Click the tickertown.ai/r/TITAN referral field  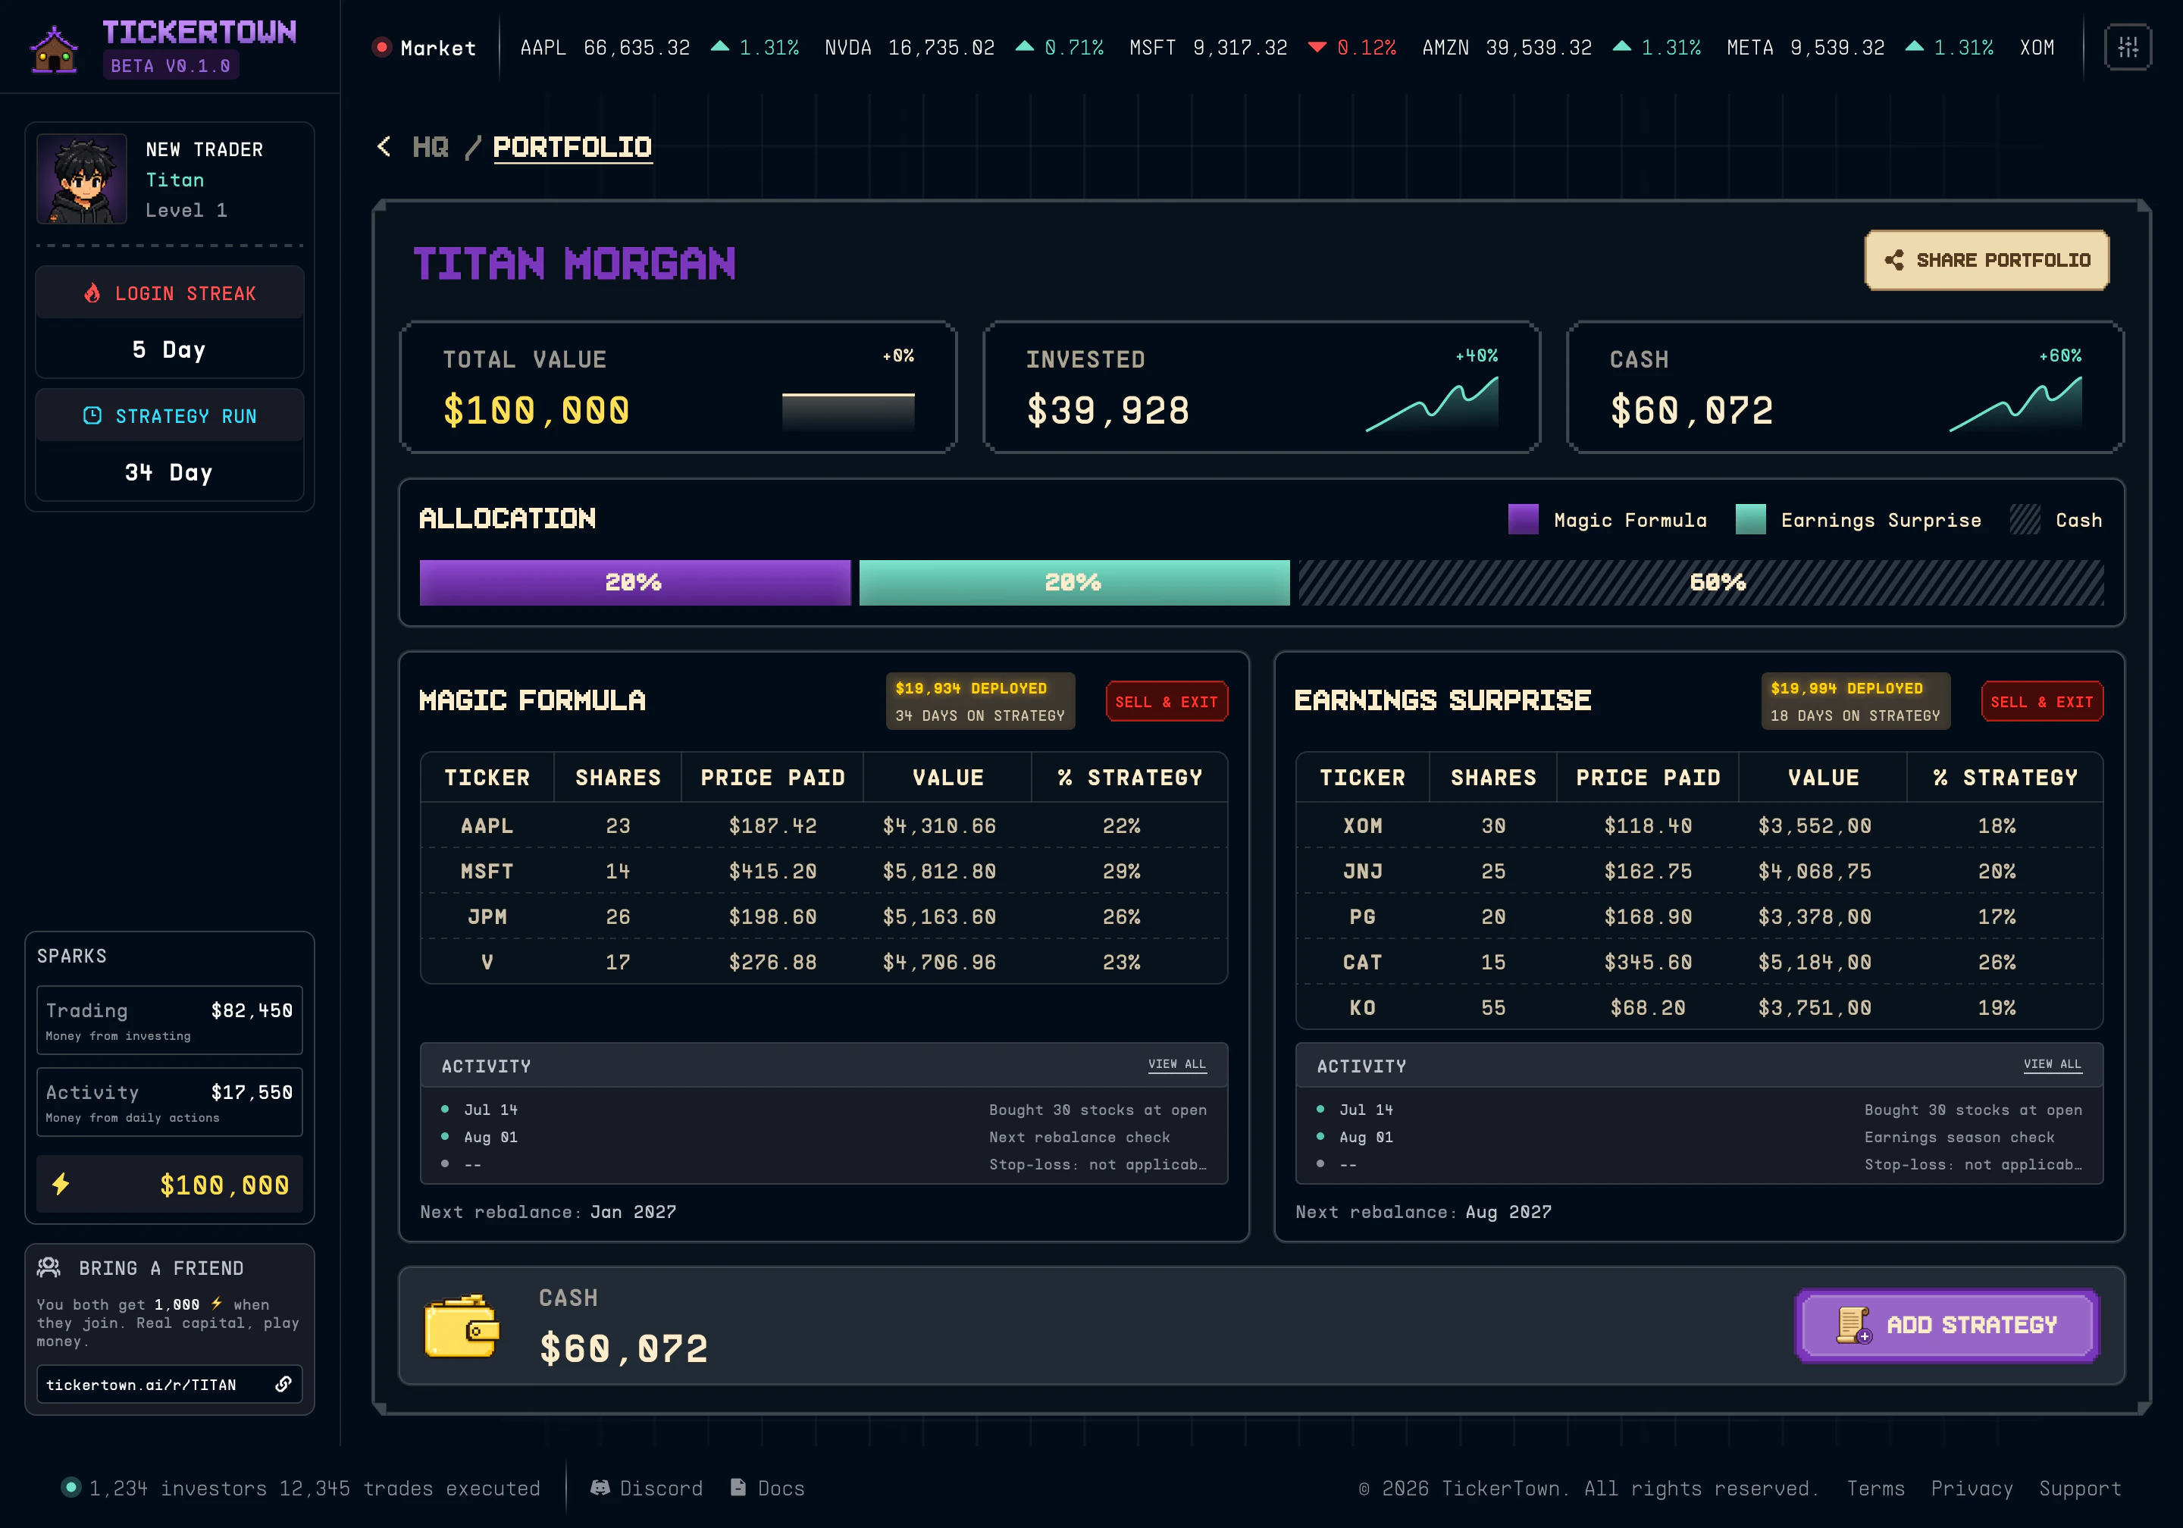pos(169,1383)
